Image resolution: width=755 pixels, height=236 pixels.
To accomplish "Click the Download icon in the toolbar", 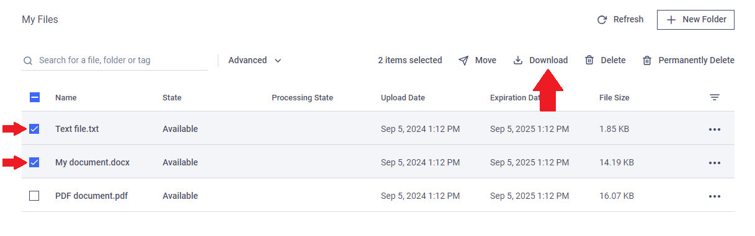I will coord(518,61).
